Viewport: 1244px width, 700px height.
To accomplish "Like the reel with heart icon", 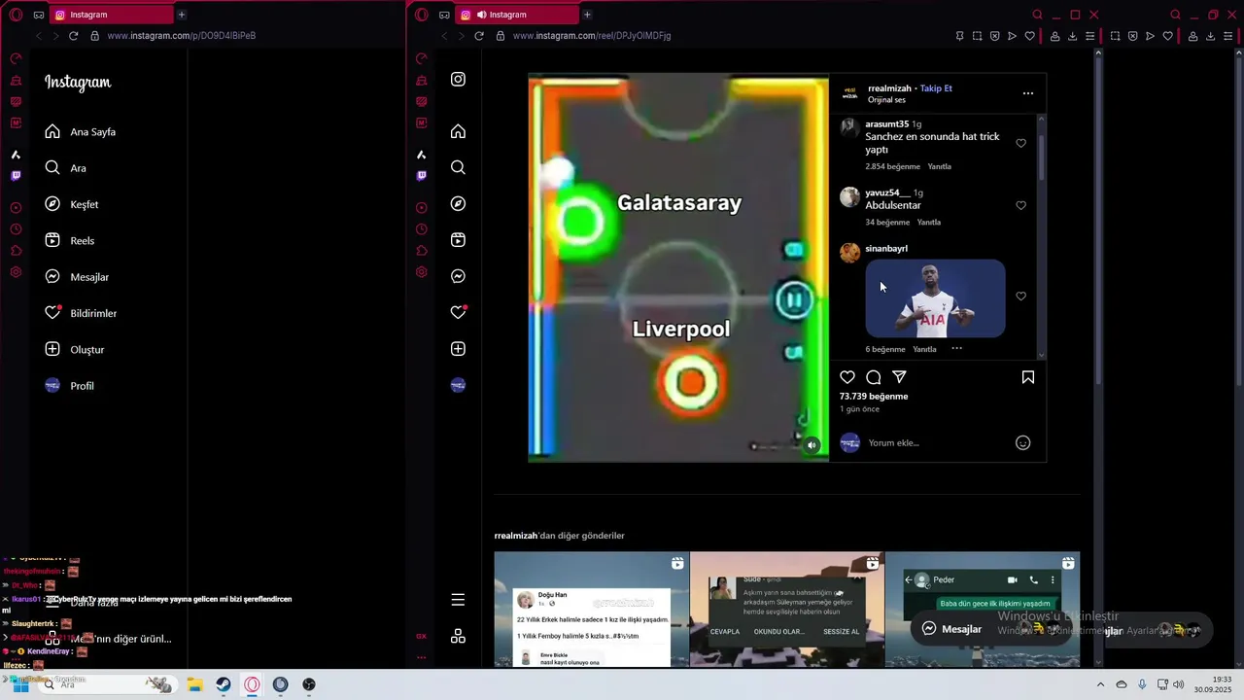I will pos(847,377).
